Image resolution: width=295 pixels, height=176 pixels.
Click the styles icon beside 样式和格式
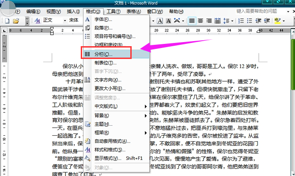coord(88,150)
